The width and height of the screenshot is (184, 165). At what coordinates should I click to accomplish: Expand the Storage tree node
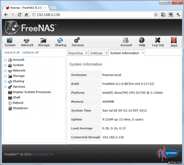point(5,76)
